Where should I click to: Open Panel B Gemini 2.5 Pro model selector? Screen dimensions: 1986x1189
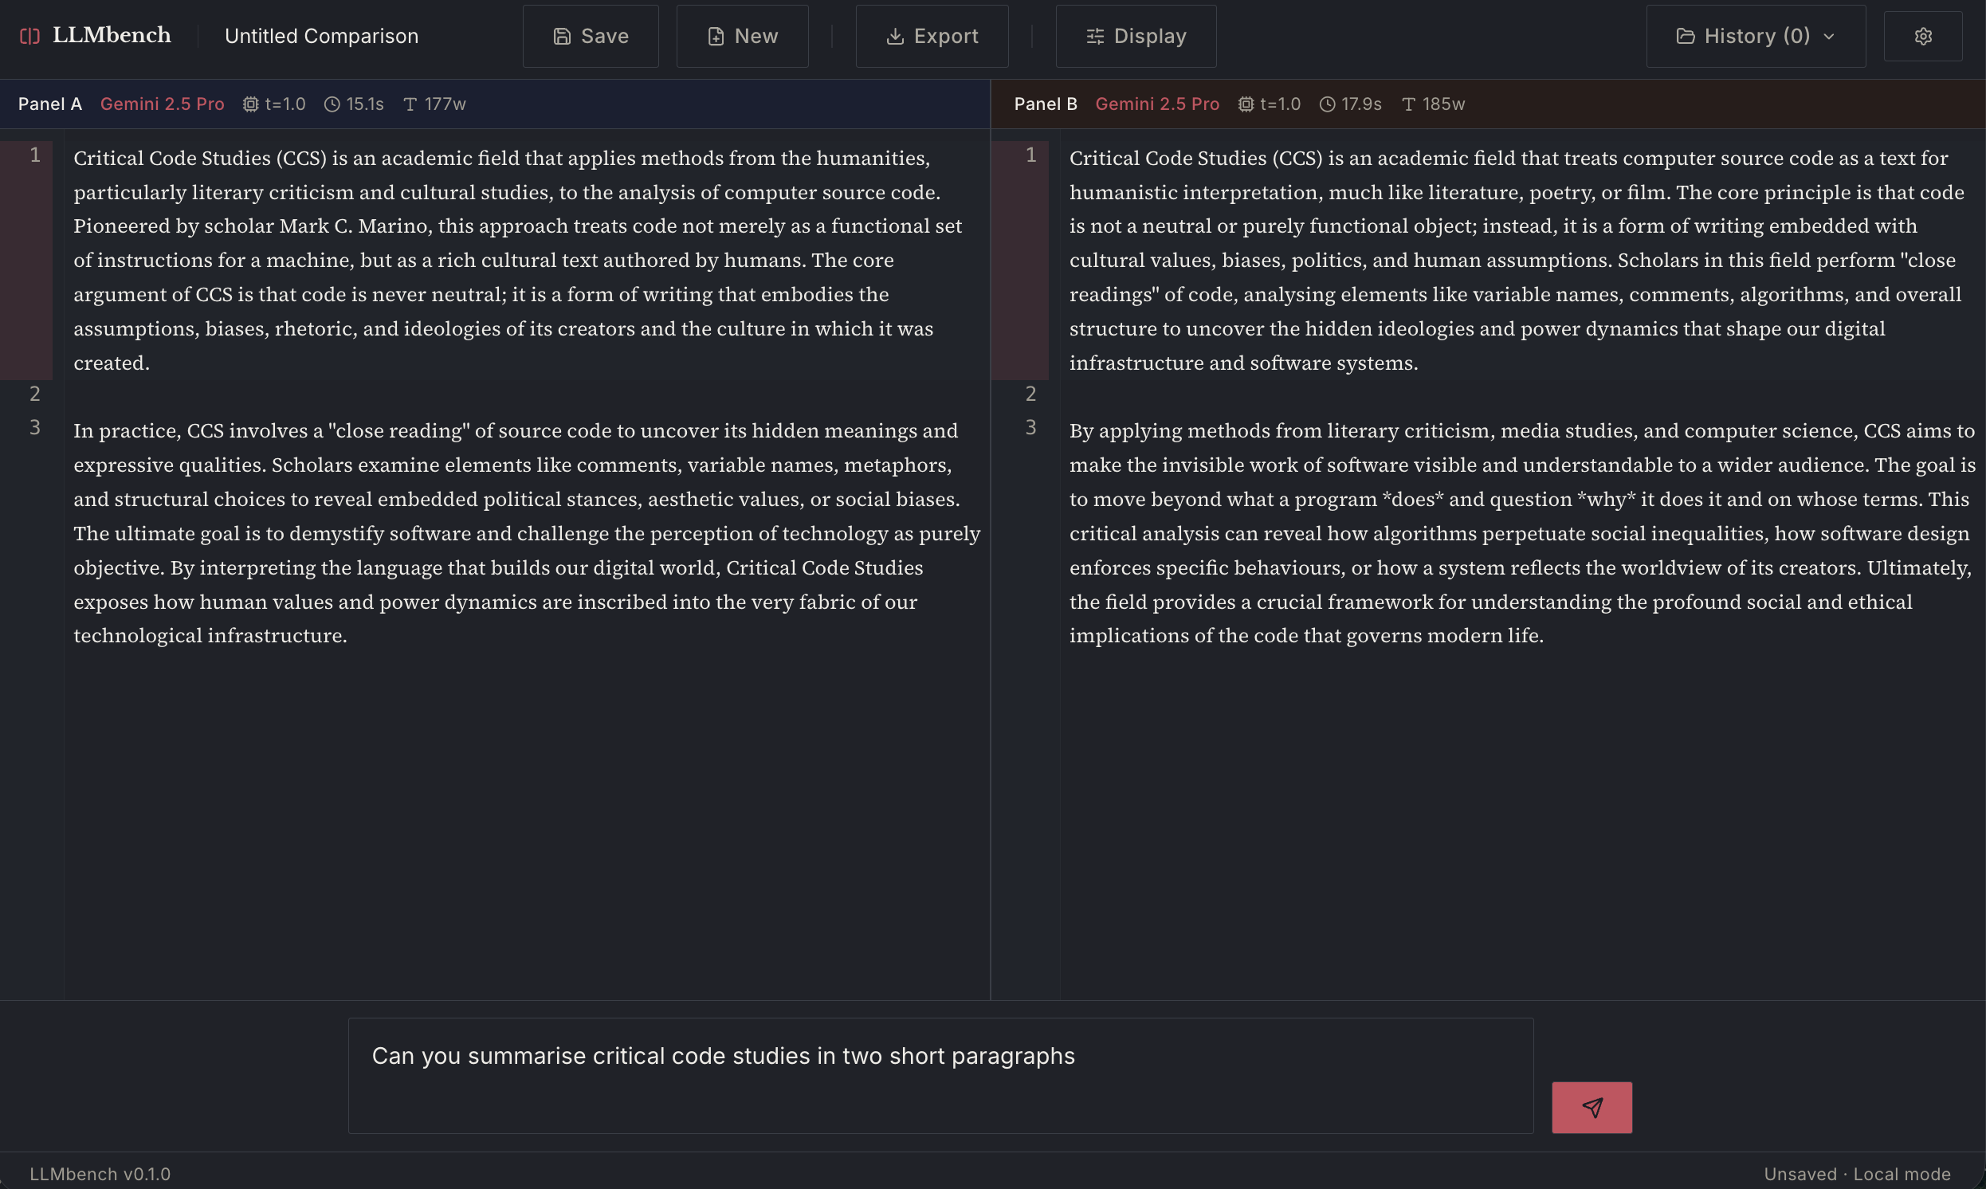(x=1157, y=104)
